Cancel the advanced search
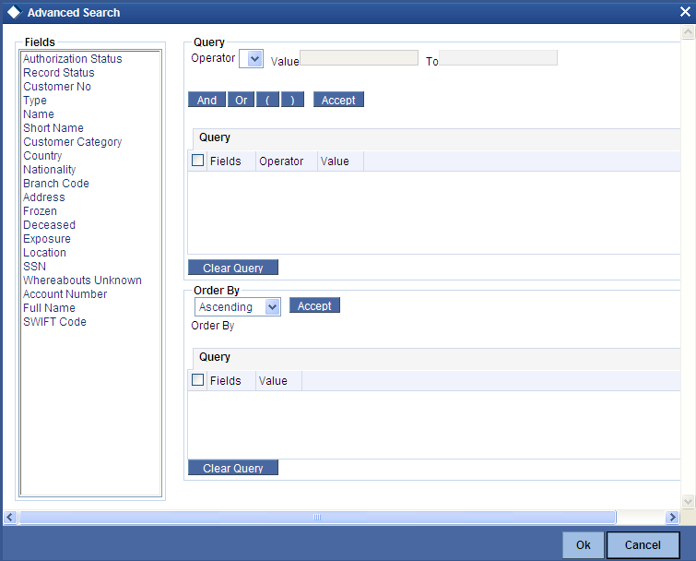This screenshot has width=696, height=561. click(x=643, y=545)
